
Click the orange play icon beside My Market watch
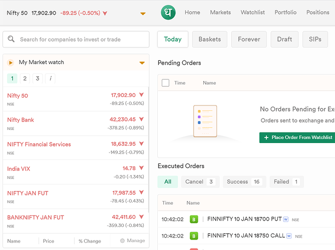click(11, 62)
